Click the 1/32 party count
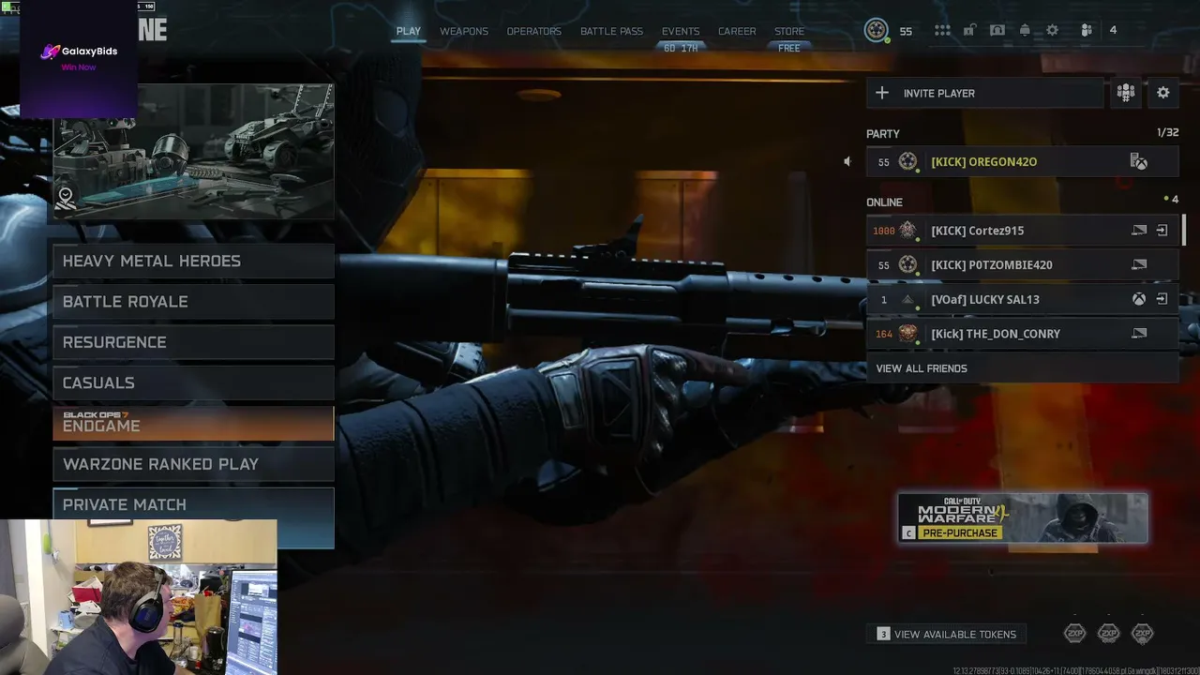Screen dimensions: 1200x675 click(1168, 133)
